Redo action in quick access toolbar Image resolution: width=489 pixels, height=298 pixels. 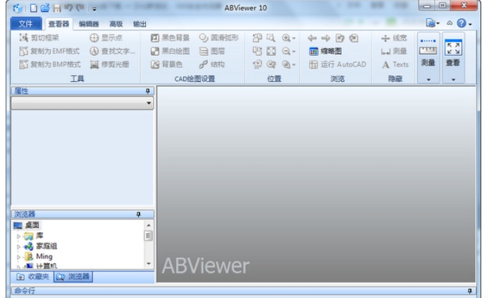[x=80, y=8]
